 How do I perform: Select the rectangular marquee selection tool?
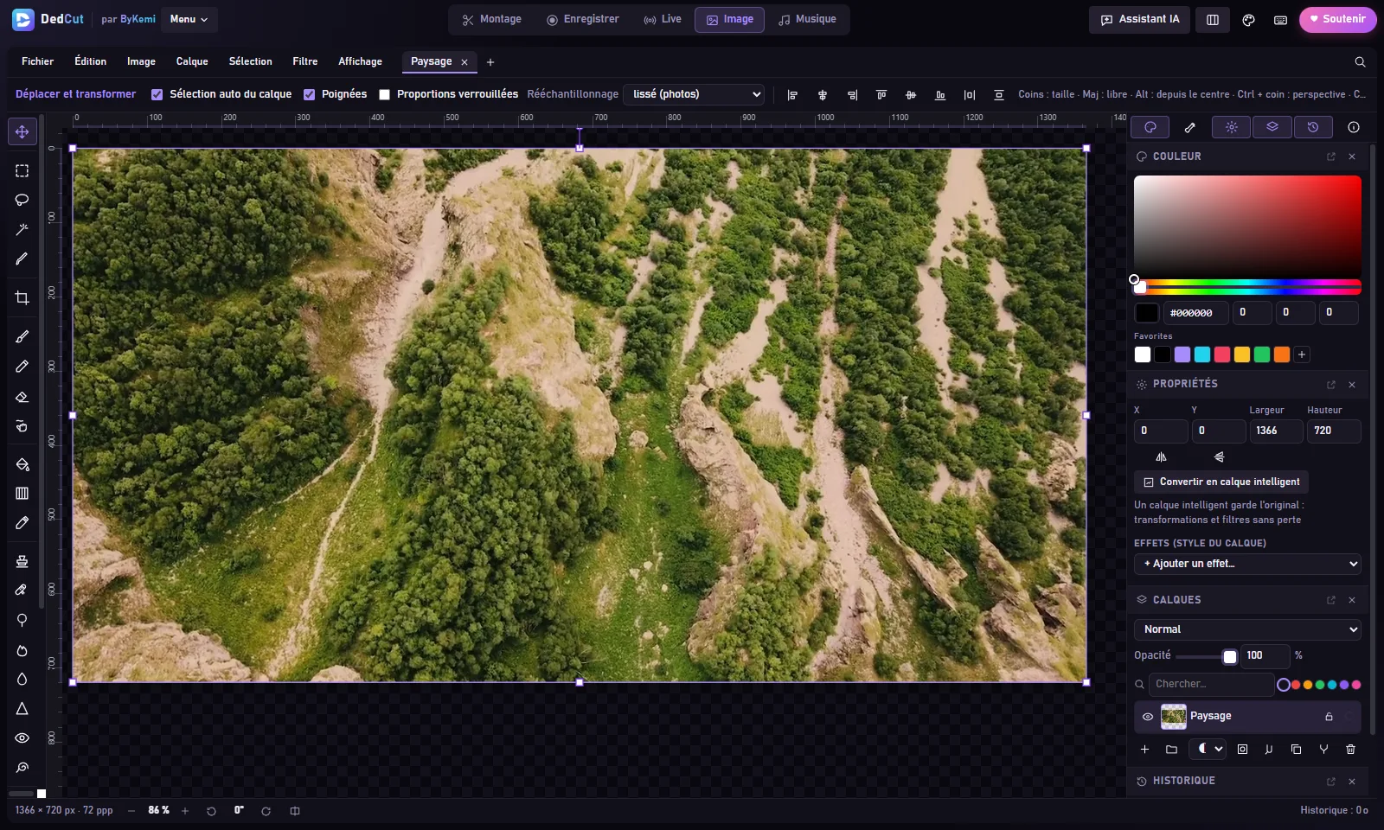coord(22,170)
